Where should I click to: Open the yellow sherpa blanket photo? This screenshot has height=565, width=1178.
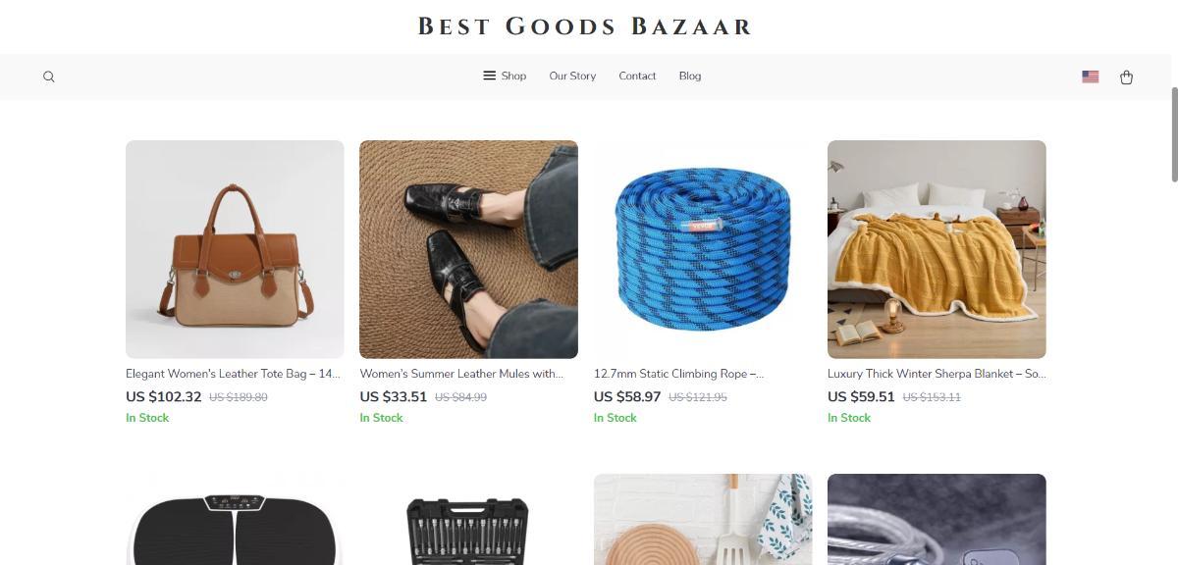(x=937, y=249)
